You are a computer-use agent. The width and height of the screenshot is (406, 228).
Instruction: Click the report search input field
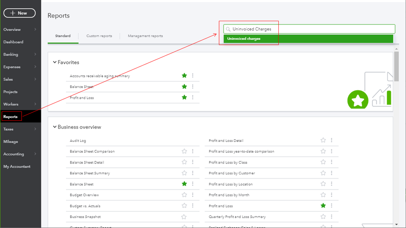pyautogui.click(x=309, y=29)
